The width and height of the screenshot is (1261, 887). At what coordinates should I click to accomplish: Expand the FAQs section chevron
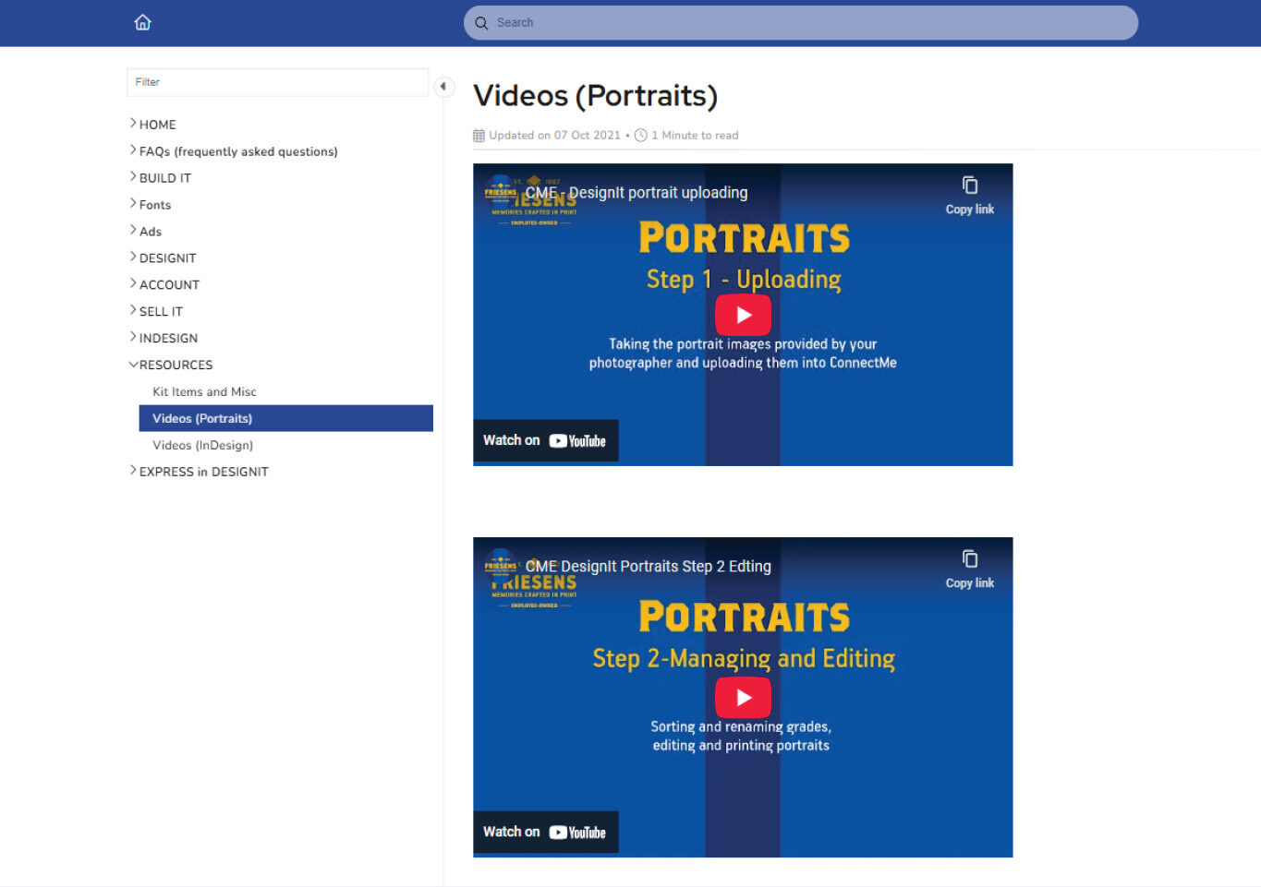[133, 150]
